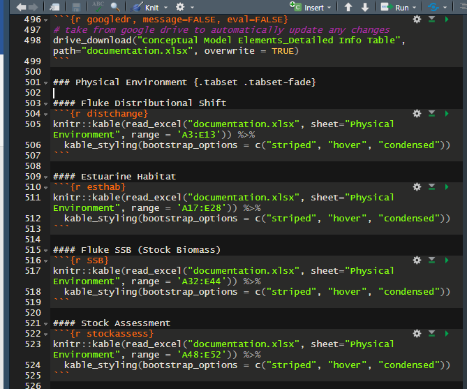The image size is (467, 389).
Task: Knit the document
Action: coord(145,7)
